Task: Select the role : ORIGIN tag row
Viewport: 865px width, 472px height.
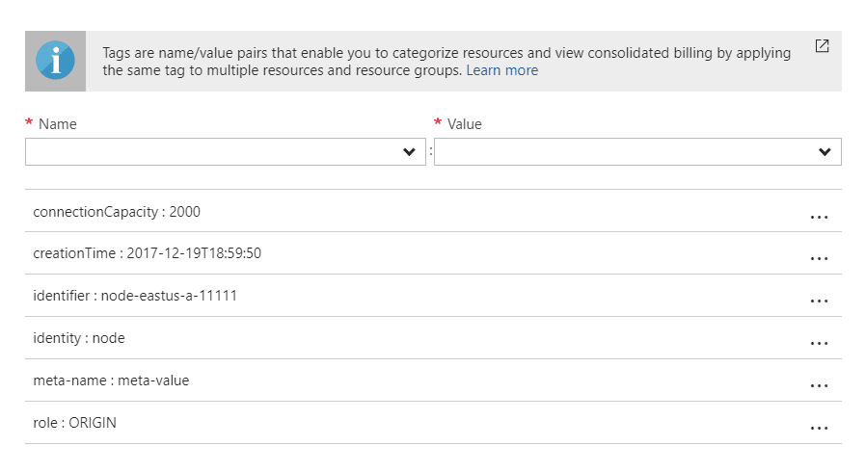Action: (433, 423)
